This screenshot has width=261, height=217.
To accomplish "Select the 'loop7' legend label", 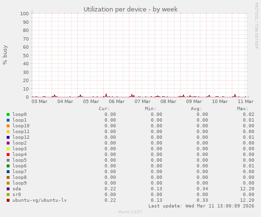I will pos(20,172).
